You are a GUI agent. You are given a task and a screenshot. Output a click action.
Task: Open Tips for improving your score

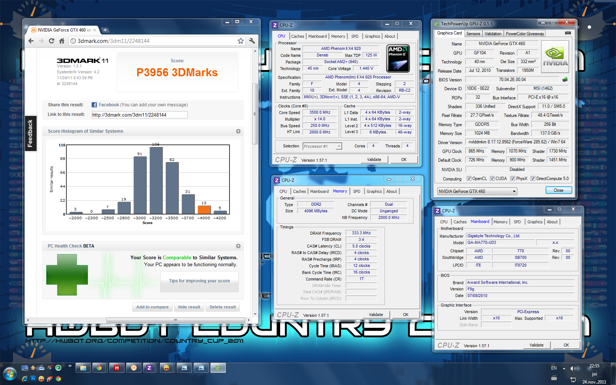coord(199,281)
